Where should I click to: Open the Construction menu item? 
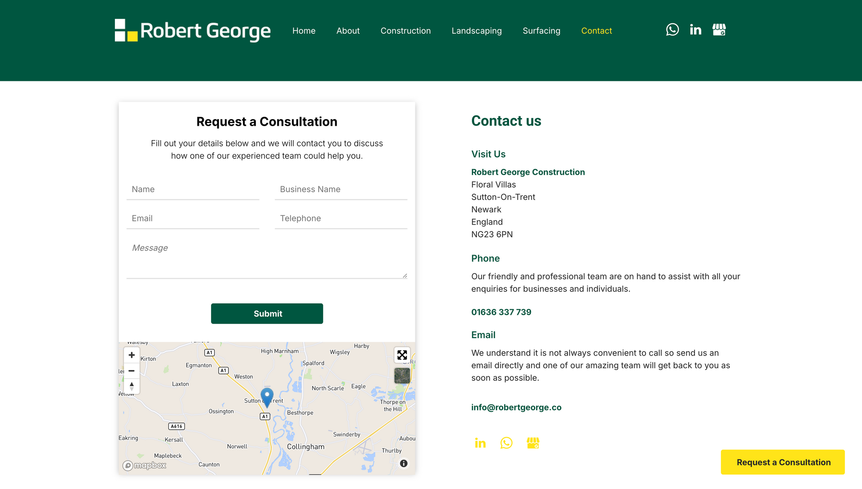tap(405, 31)
